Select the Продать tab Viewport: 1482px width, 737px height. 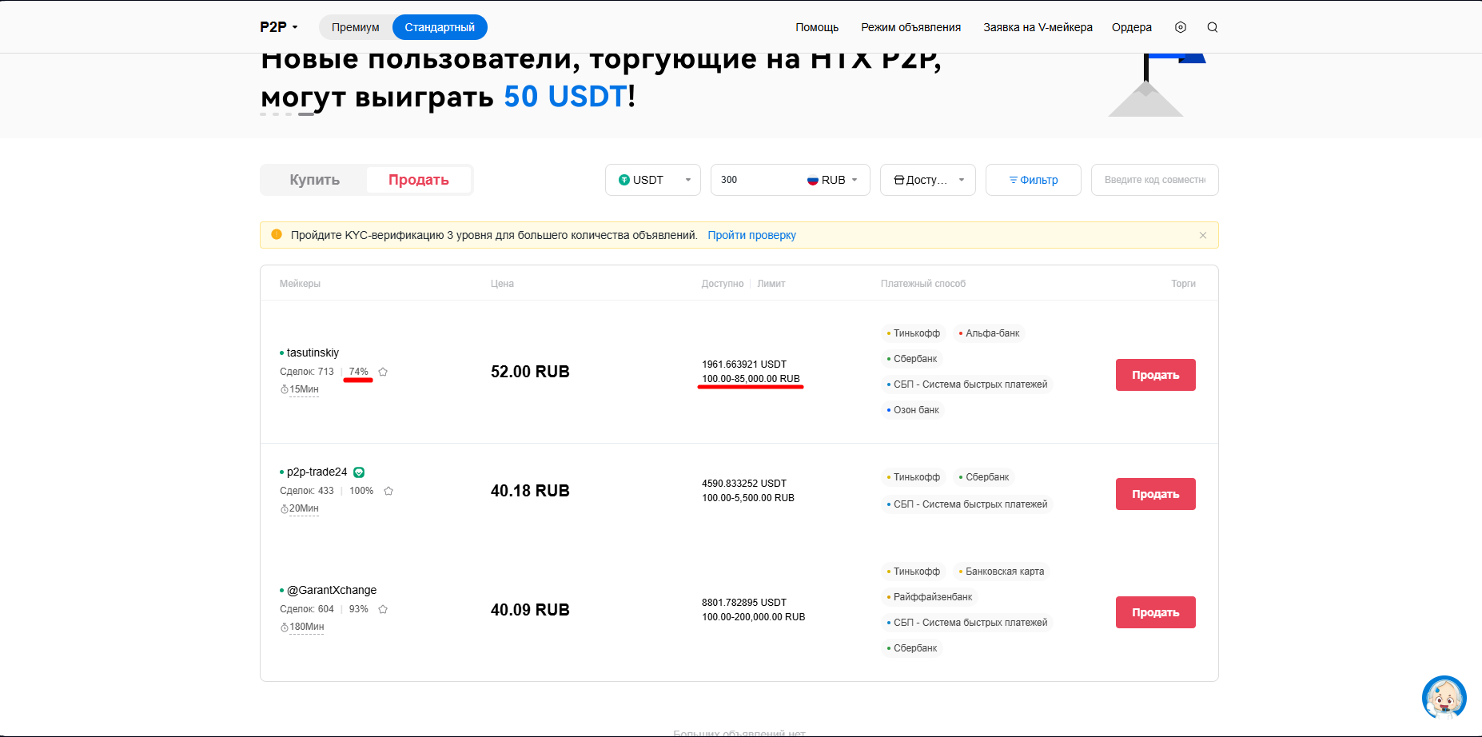pos(419,180)
